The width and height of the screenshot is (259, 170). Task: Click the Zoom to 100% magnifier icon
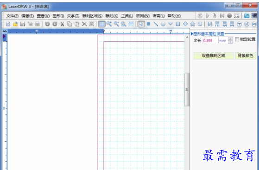pyautogui.click(x=124, y=24)
